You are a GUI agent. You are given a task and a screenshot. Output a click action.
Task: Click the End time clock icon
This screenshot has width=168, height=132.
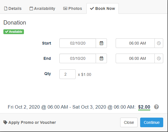tap(159, 58)
